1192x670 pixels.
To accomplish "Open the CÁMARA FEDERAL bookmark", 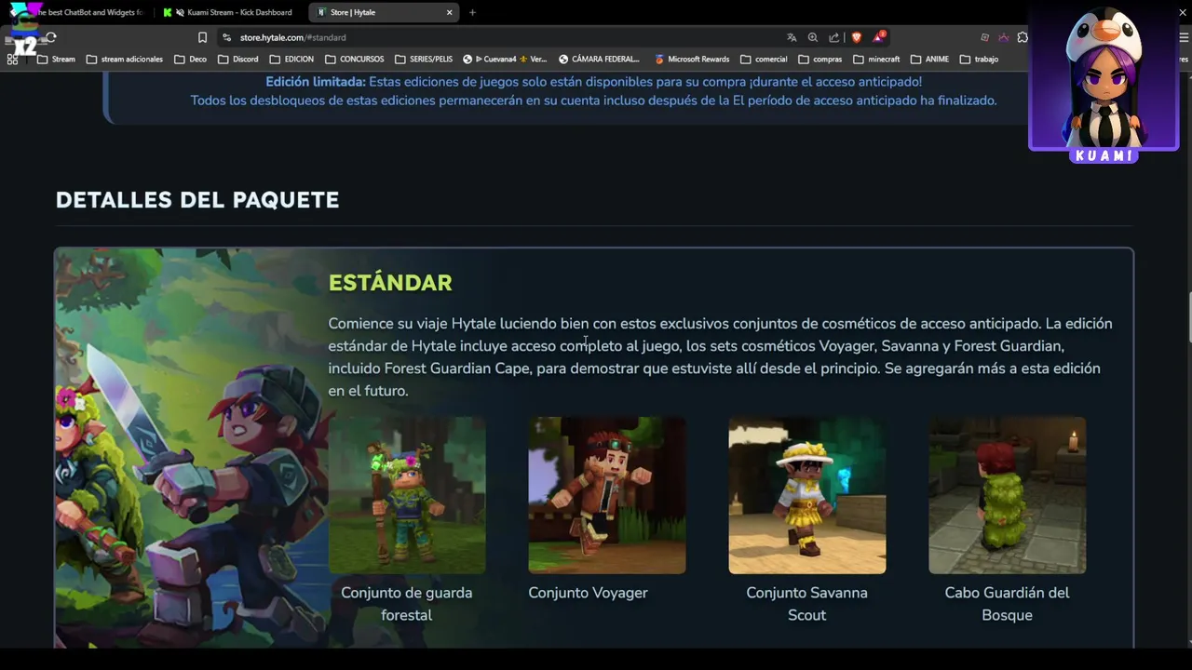I will [x=599, y=59].
